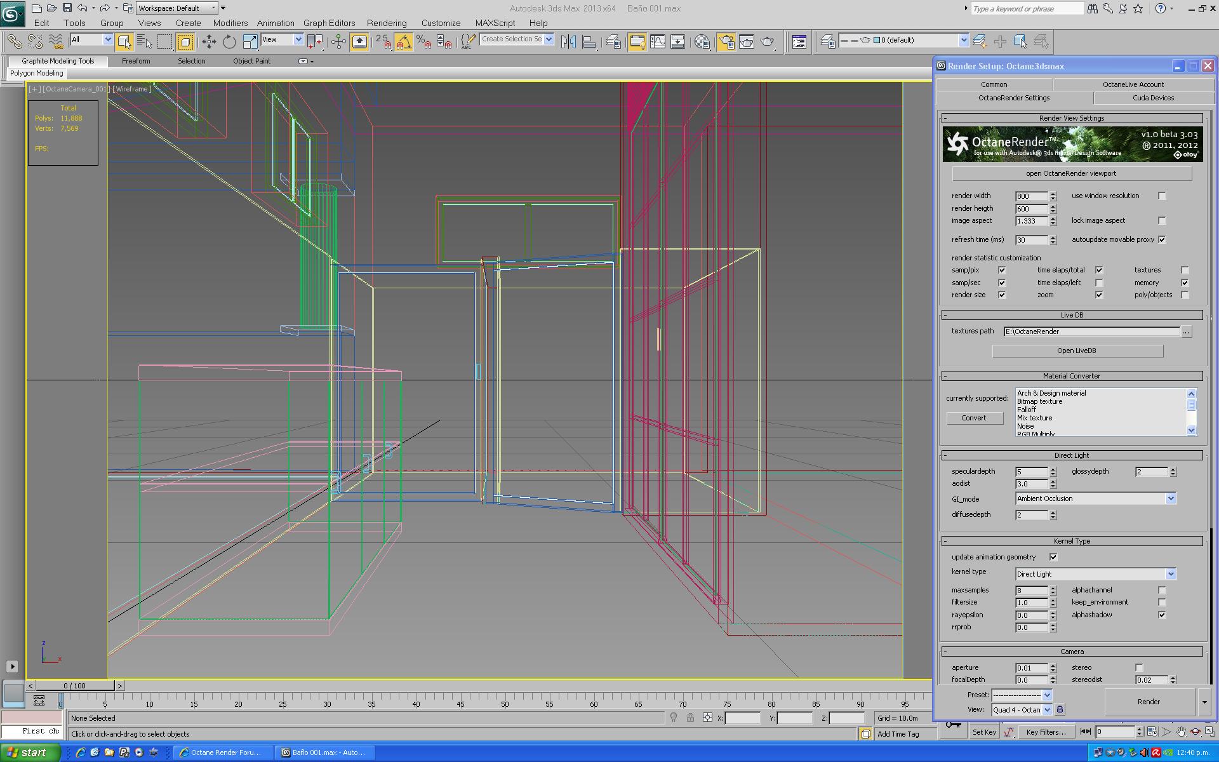This screenshot has height=762, width=1219.
Task: Enable the use window resolution checkbox
Action: tap(1162, 196)
